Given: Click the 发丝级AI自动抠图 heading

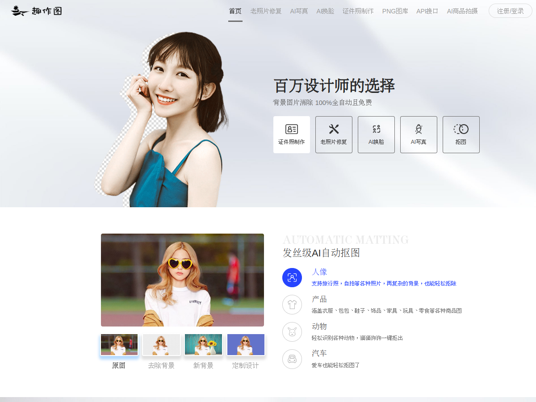Looking at the screenshot, I should tap(321, 253).
